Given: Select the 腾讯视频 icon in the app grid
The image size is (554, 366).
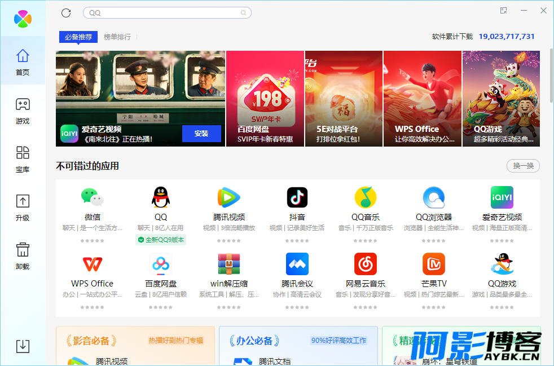Looking at the screenshot, I should pos(229,197).
